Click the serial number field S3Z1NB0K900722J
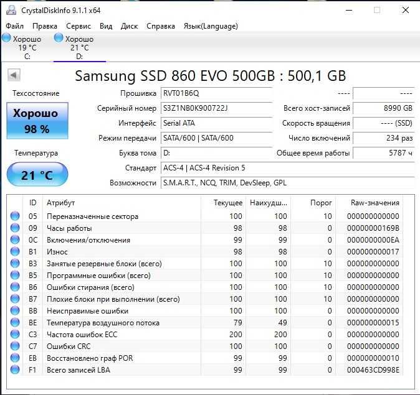420x395 pixels. 217,108
